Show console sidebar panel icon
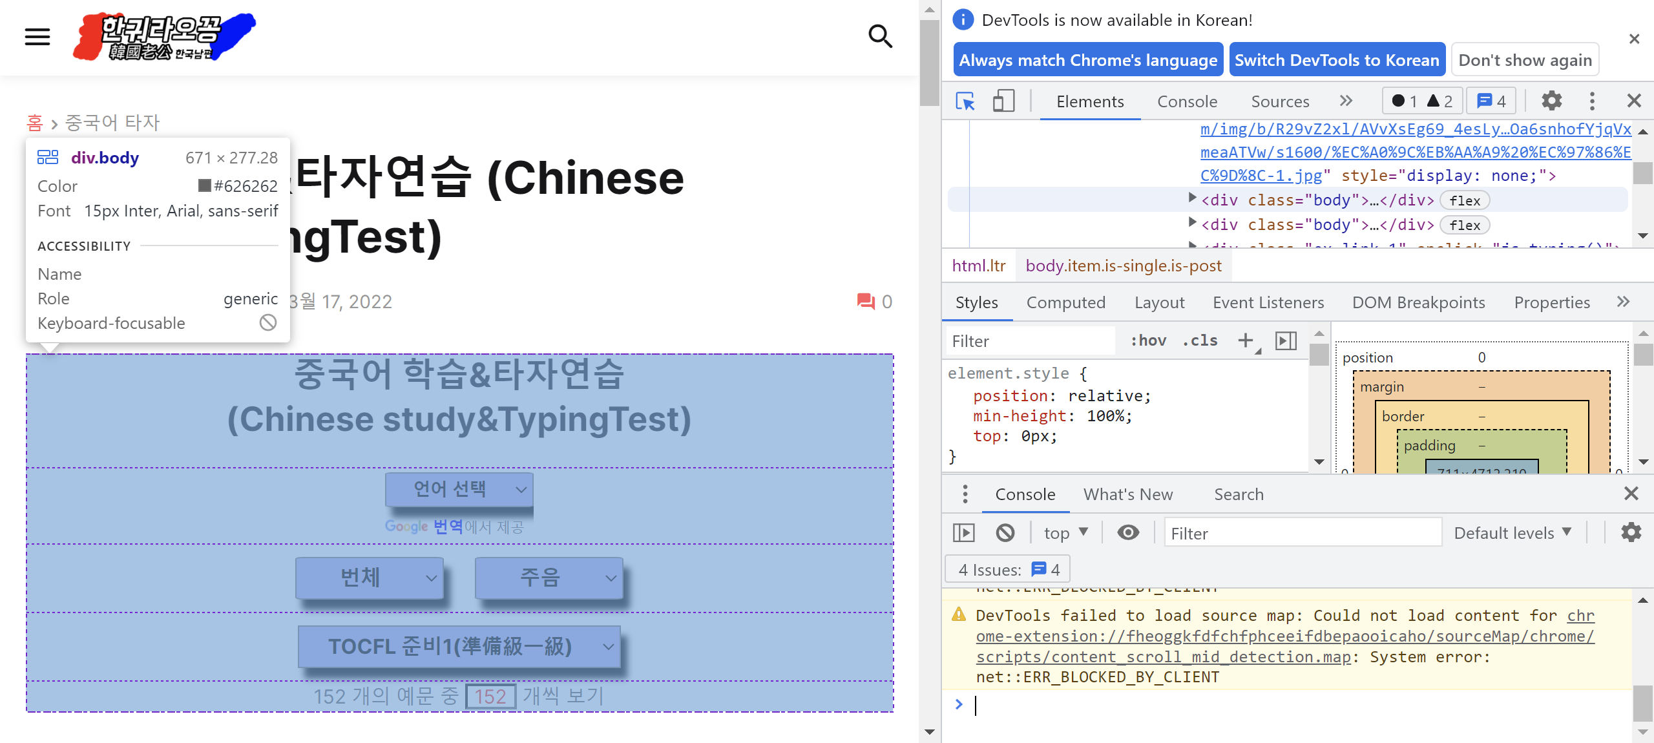 [x=963, y=532]
